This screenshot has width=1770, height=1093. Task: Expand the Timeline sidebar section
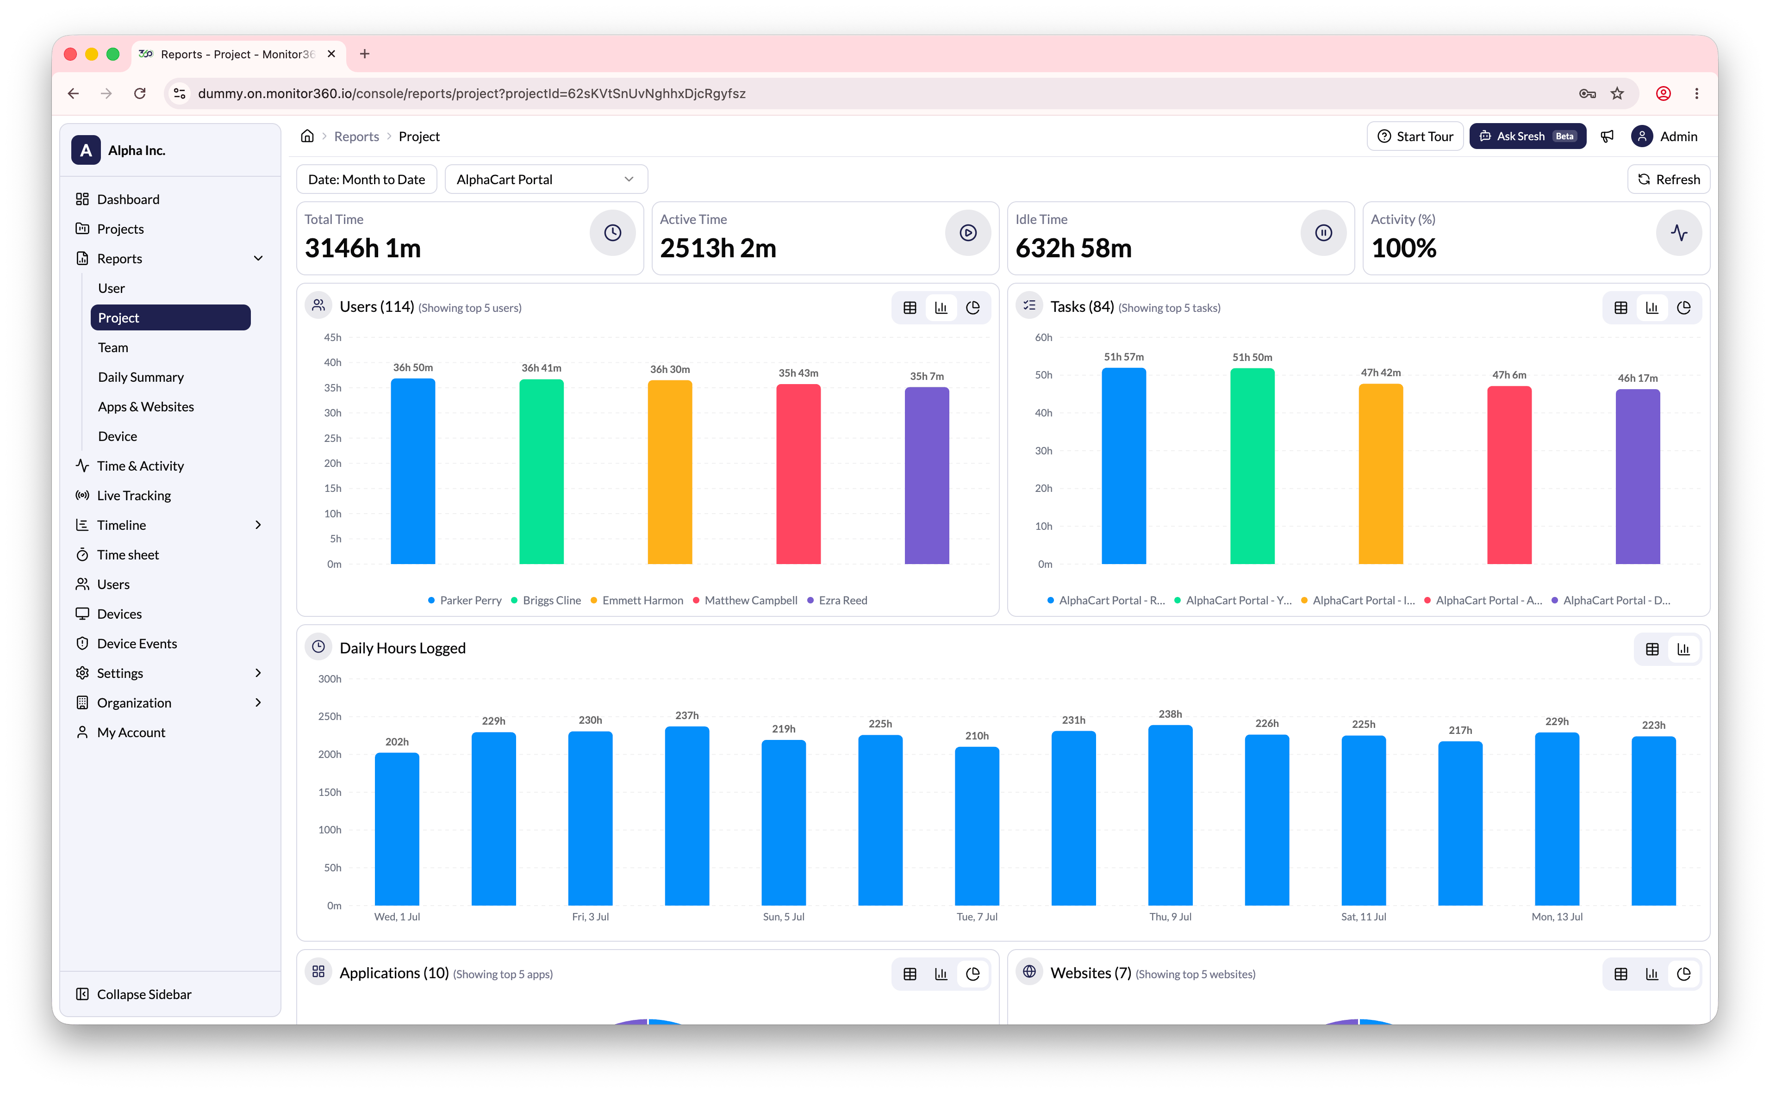(258, 525)
